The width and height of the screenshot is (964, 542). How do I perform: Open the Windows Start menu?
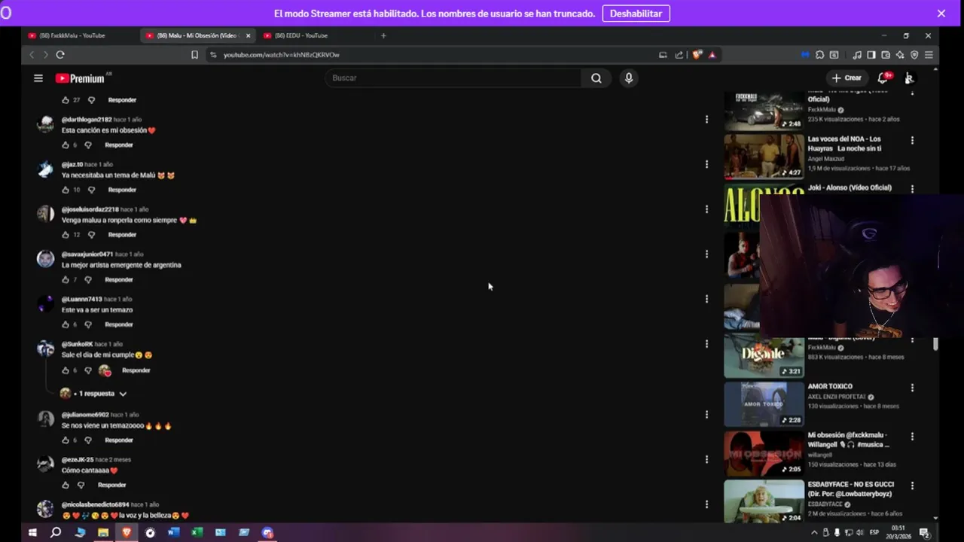click(x=32, y=532)
